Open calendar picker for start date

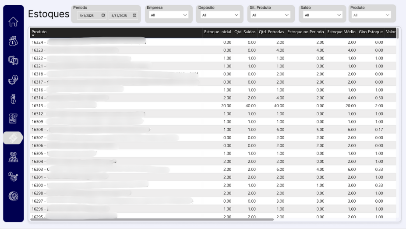103,15
